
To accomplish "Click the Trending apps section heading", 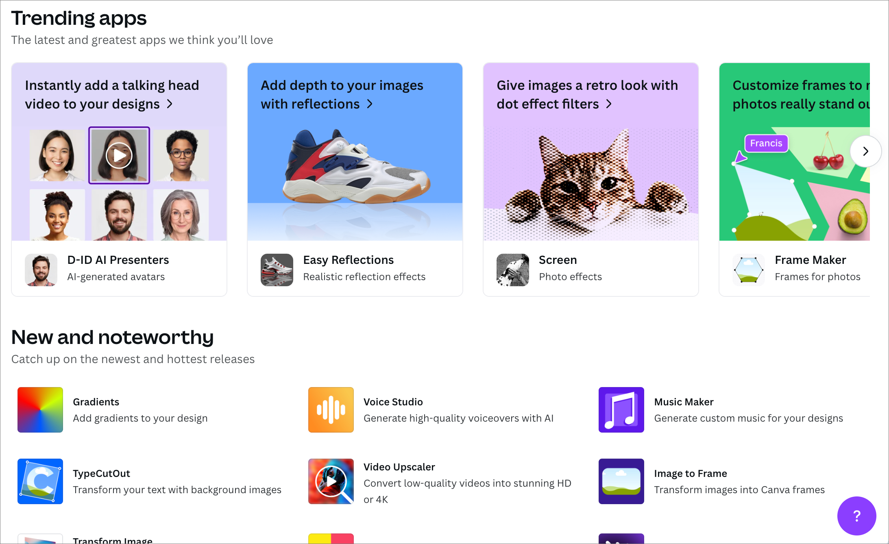I will (x=79, y=18).
